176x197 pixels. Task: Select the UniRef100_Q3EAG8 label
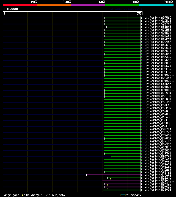pos(158,63)
